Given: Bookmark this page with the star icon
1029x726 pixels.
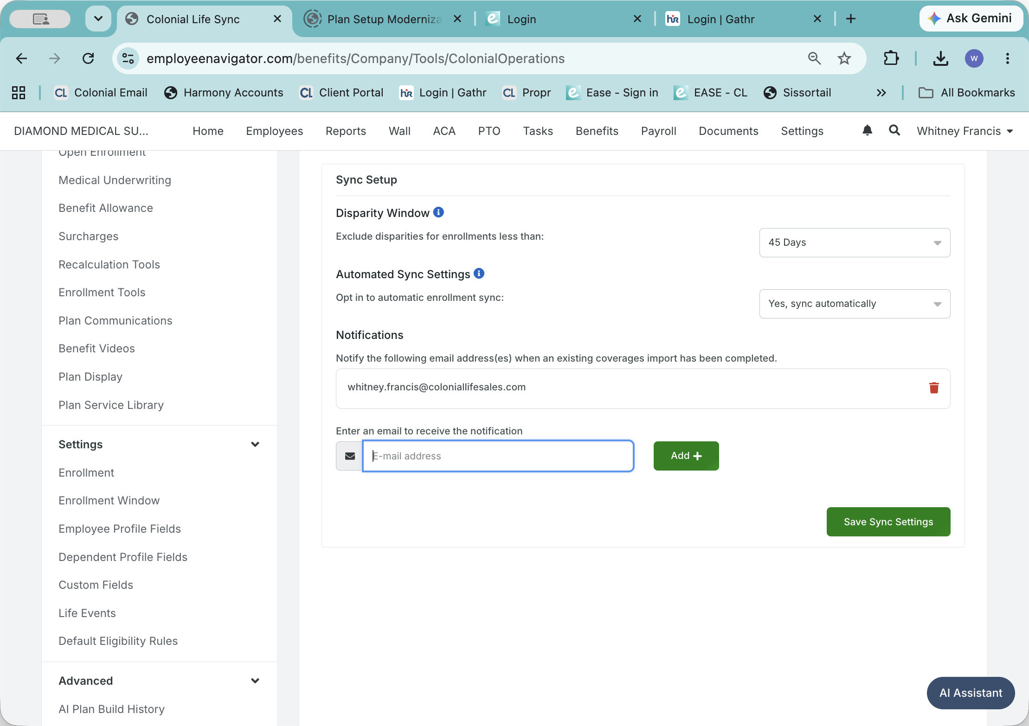Looking at the screenshot, I should pyautogui.click(x=844, y=58).
